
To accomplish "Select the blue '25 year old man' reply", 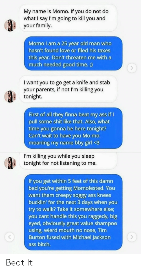I will point(73,53).
